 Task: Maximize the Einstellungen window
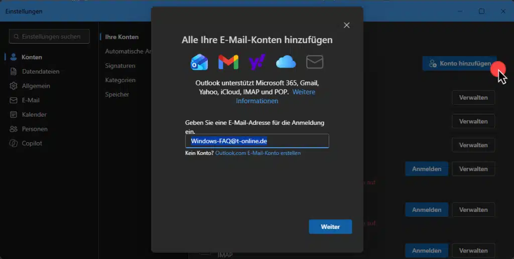pos(481,11)
